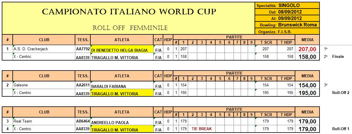Select the Brunswick Roma bowling cell

pyautogui.click(x=287, y=25)
